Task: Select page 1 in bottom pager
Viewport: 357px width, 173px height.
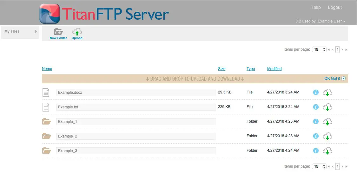Action: click(337, 167)
